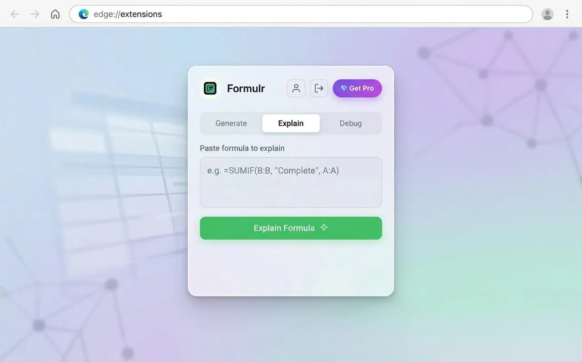Click the browser forward arrow
582x362 pixels.
point(35,14)
